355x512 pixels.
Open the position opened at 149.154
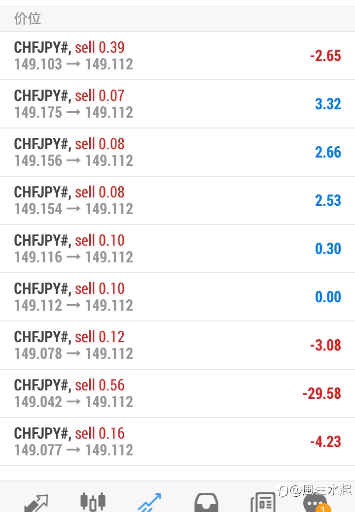(x=177, y=200)
